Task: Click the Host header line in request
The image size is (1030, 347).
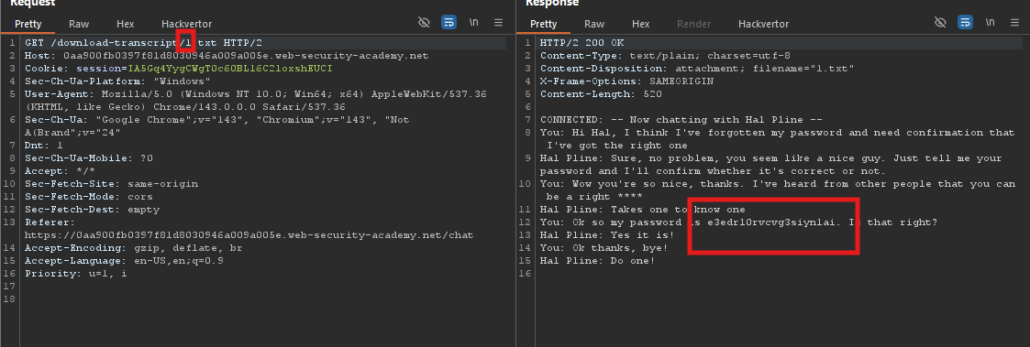Action: pos(226,56)
